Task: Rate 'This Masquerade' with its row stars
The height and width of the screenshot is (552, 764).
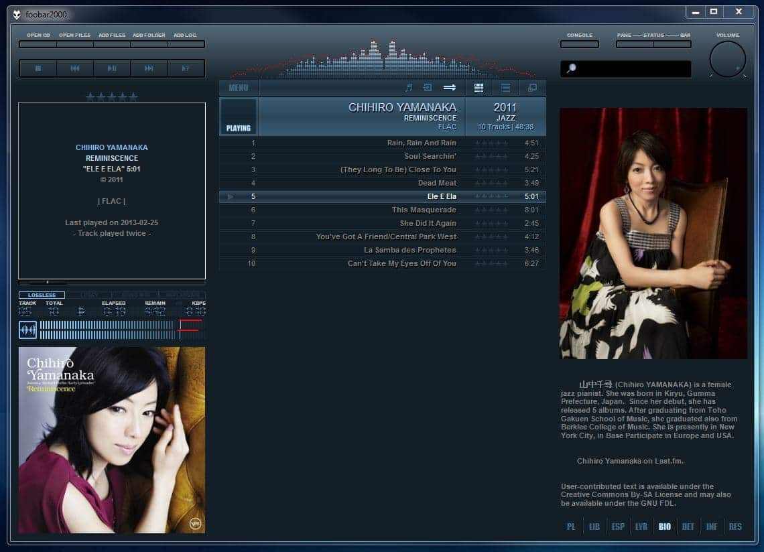Action: (x=491, y=210)
